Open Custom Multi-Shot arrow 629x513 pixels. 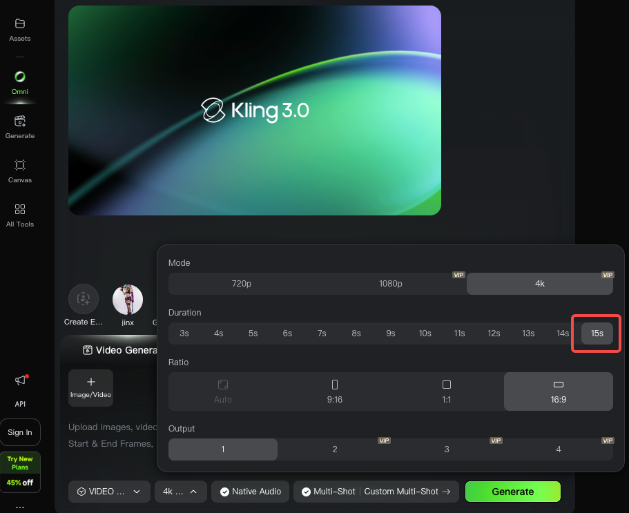click(x=445, y=492)
